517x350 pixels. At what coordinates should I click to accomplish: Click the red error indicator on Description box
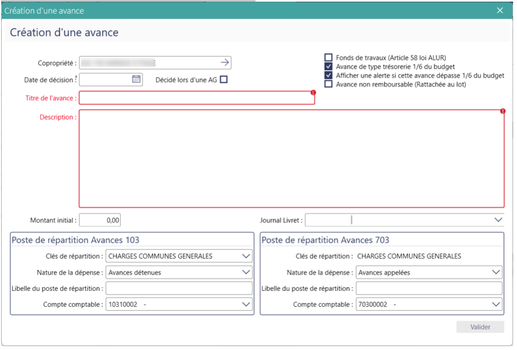click(503, 111)
